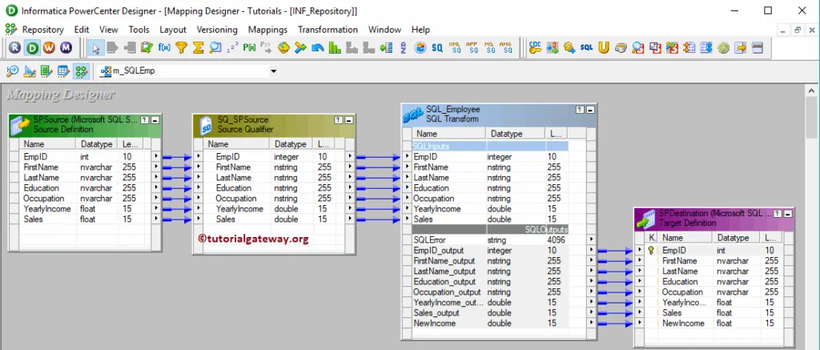
Task: Add an SQL transformation (SQL icon)
Action: point(586,48)
